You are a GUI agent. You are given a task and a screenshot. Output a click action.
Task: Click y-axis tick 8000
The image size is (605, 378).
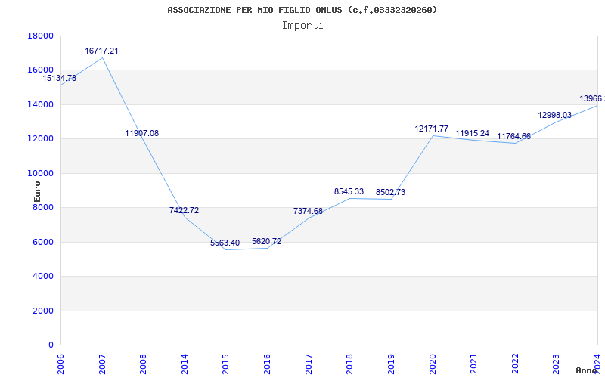(43, 208)
